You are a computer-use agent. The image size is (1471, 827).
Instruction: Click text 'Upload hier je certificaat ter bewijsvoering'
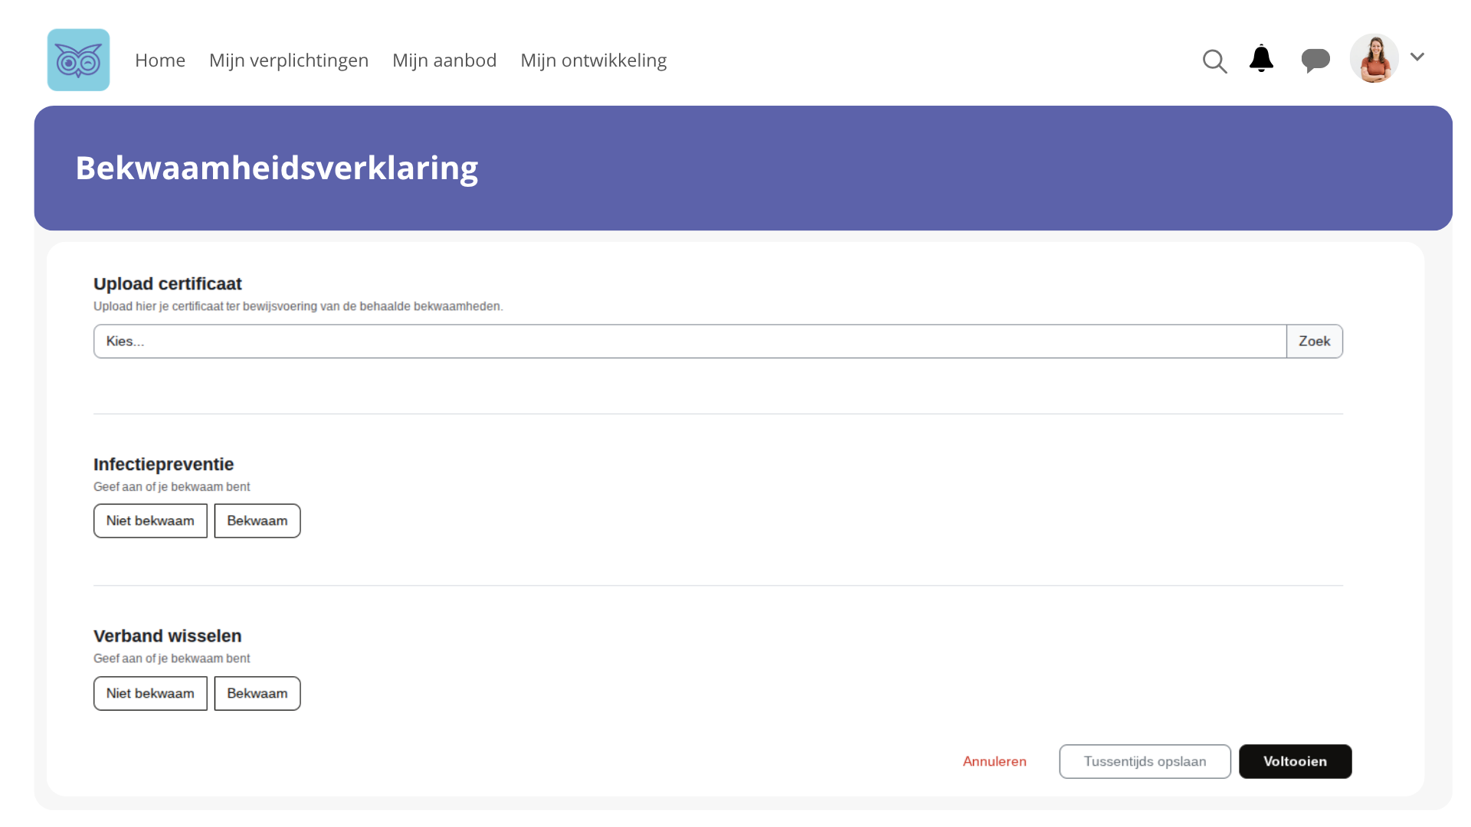click(x=205, y=306)
